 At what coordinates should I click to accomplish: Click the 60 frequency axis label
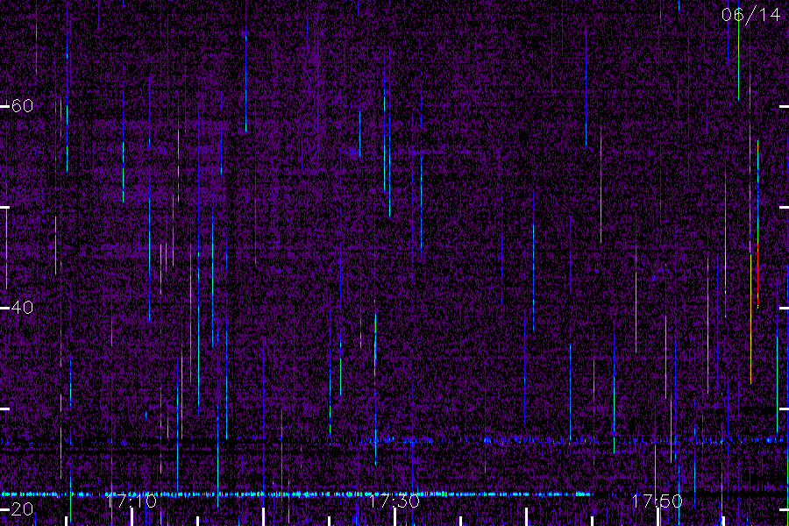click(x=22, y=106)
